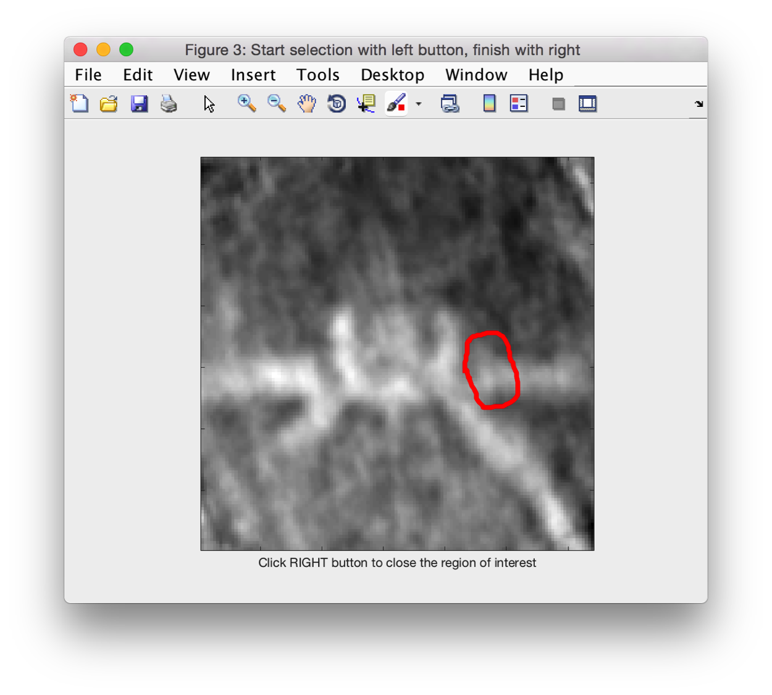The width and height of the screenshot is (772, 695).
Task: Insert Colorbar using toolbar icon
Action: point(489,103)
